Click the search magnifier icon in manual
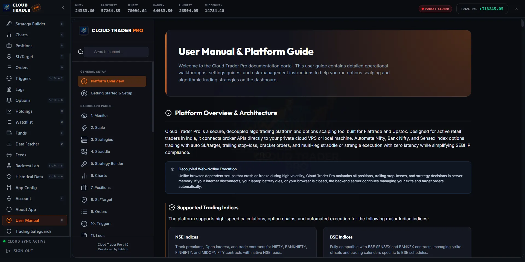This screenshot has width=525, height=262. click(80, 52)
